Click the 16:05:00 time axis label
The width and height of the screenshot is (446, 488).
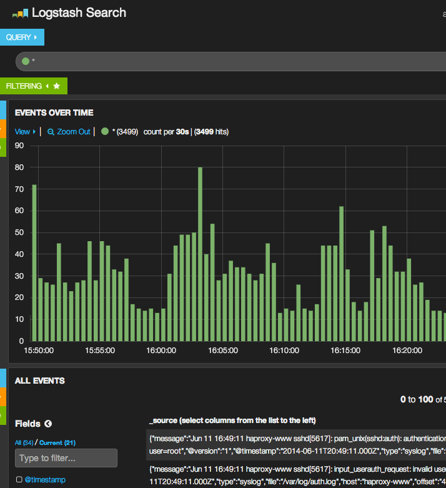pos(223,351)
